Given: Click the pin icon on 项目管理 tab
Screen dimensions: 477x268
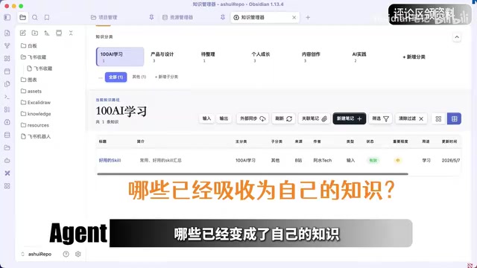Looking at the screenshot, I should click(x=151, y=17).
